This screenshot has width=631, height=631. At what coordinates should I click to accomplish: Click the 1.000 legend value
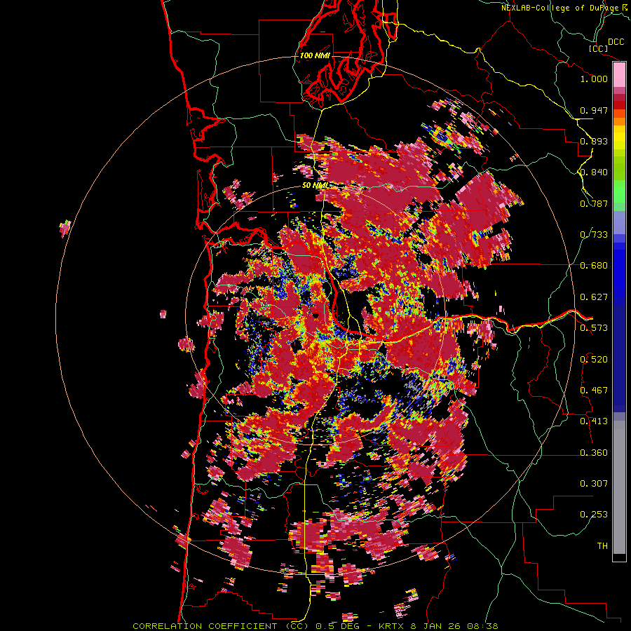point(594,79)
